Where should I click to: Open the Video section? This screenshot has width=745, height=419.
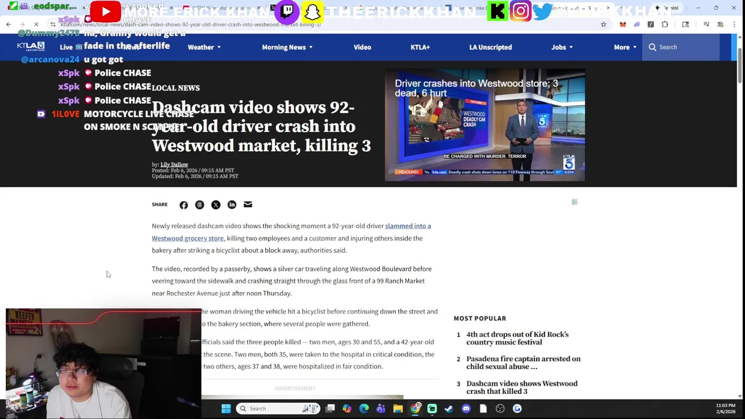click(x=362, y=47)
